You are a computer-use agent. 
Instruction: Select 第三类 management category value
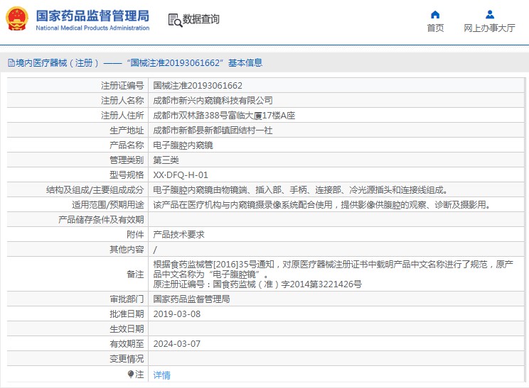coord(166,160)
